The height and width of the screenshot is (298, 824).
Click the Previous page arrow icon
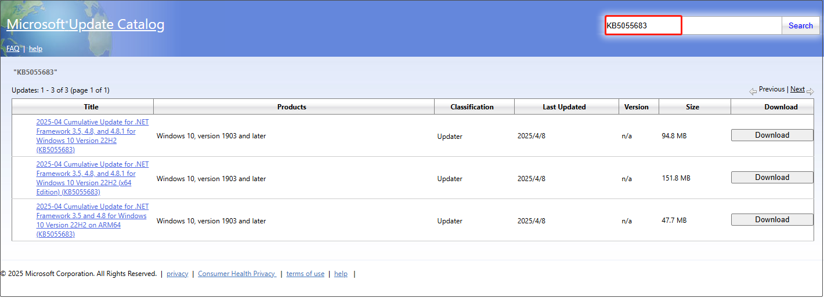pyautogui.click(x=753, y=91)
